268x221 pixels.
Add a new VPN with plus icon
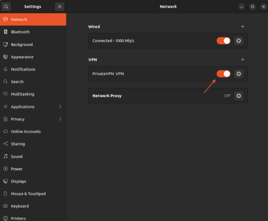[x=243, y=60]
